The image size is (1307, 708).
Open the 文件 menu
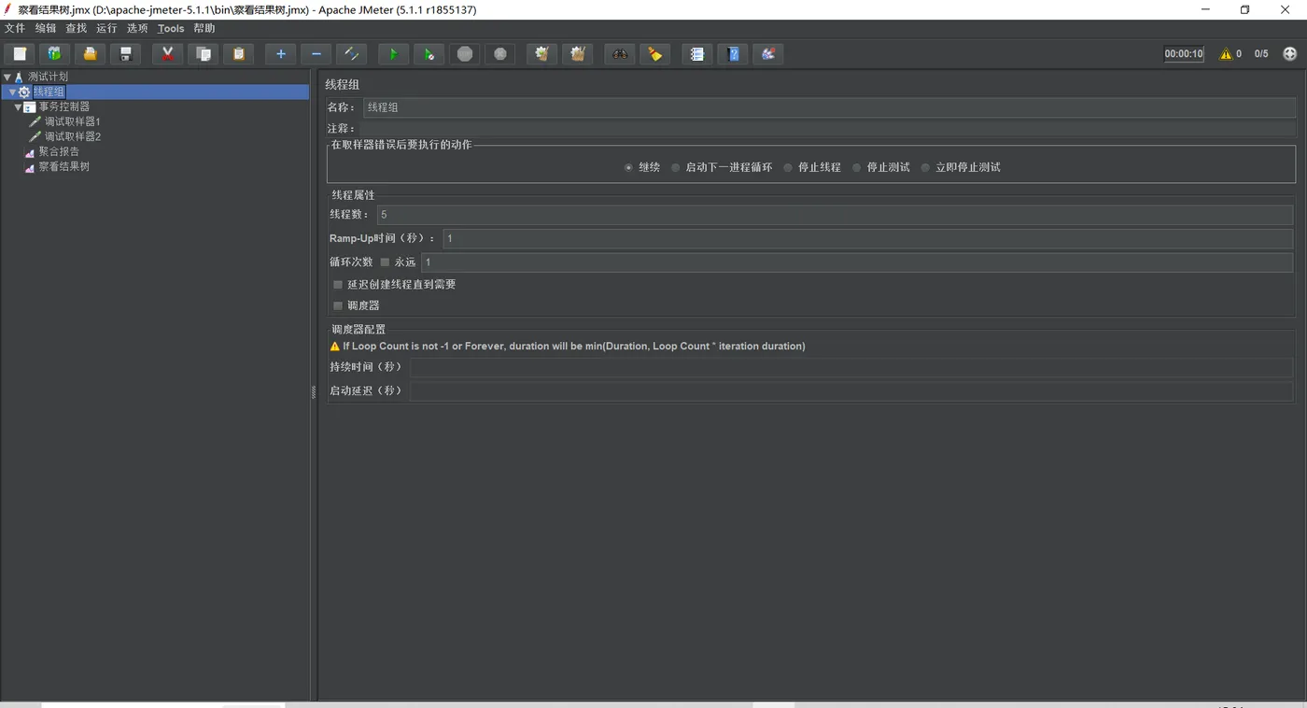(x=15, y=29)
